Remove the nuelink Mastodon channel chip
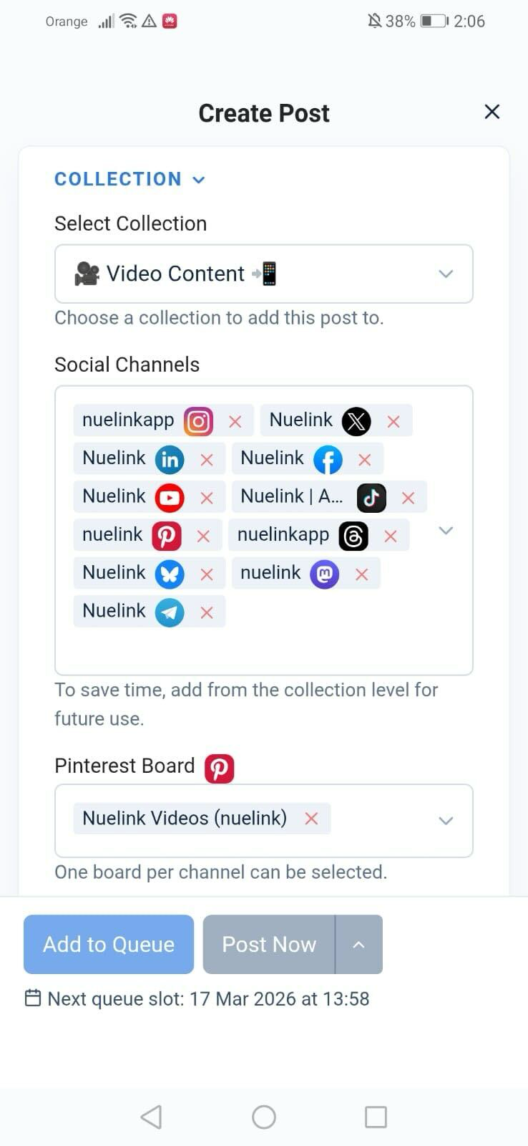This screenshot has width=528, height=1146. [x=361, y=574]
